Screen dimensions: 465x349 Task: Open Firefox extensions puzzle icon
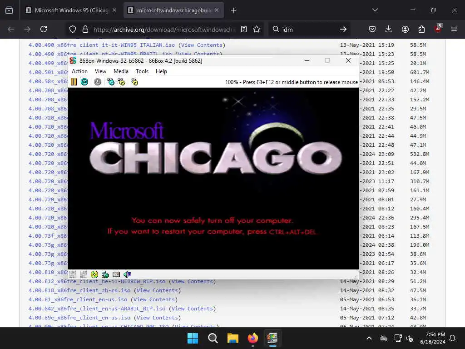point(421,29)
